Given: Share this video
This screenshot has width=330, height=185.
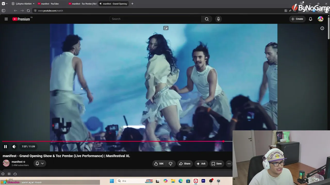Looking at the screenshot, I should coord(185,164).
